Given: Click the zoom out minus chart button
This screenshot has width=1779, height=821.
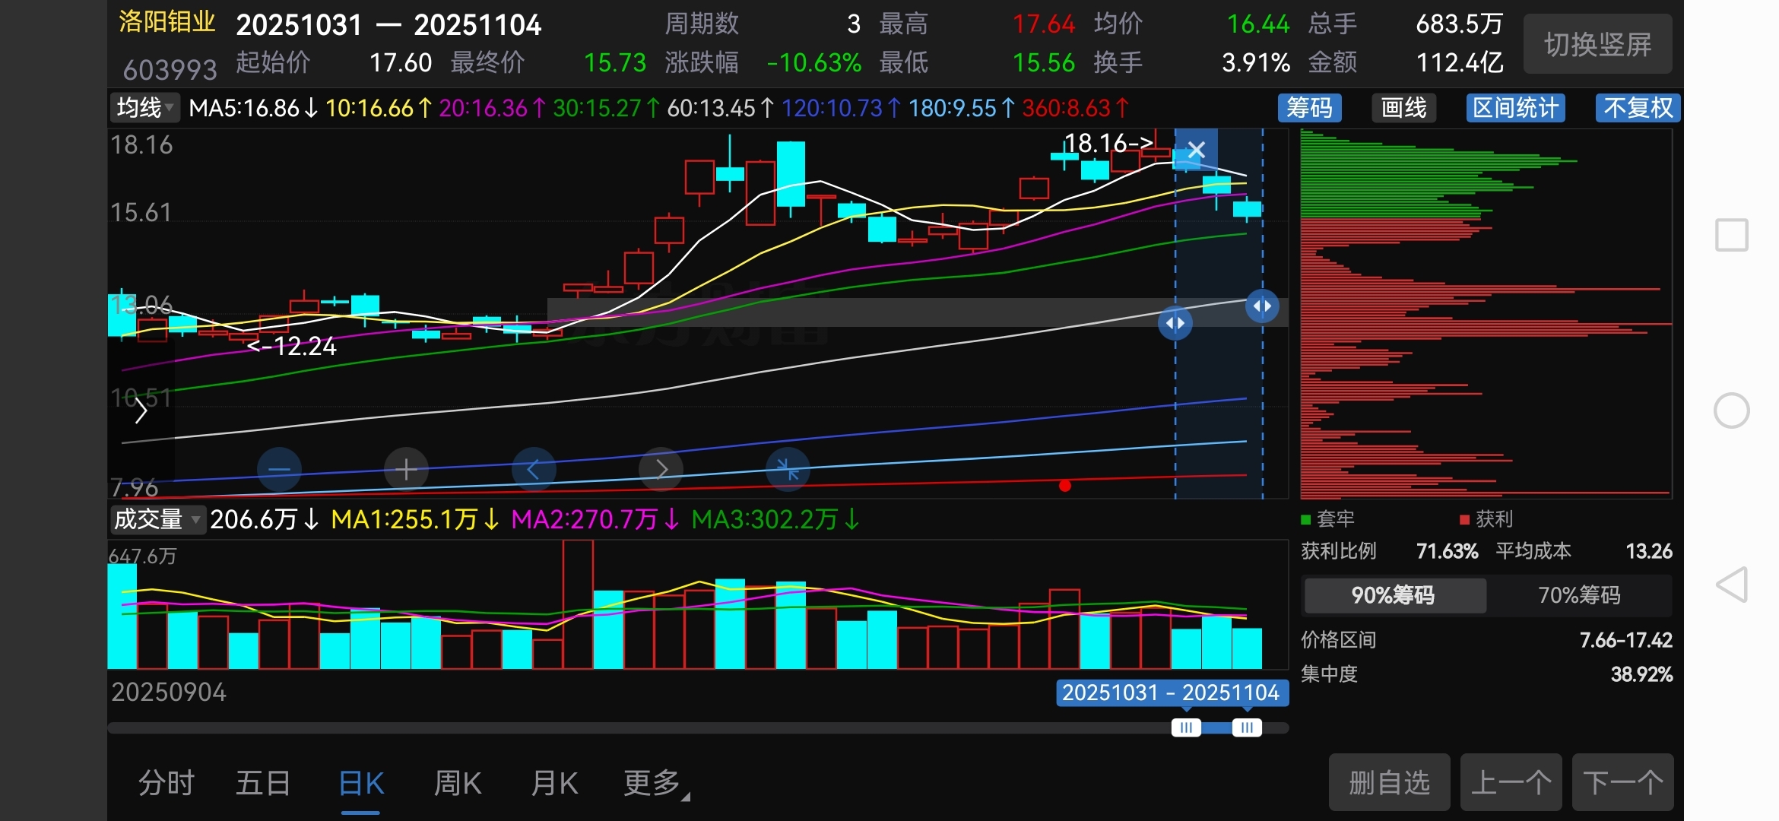Looking at the screenshot, I should tap(279, 470).
